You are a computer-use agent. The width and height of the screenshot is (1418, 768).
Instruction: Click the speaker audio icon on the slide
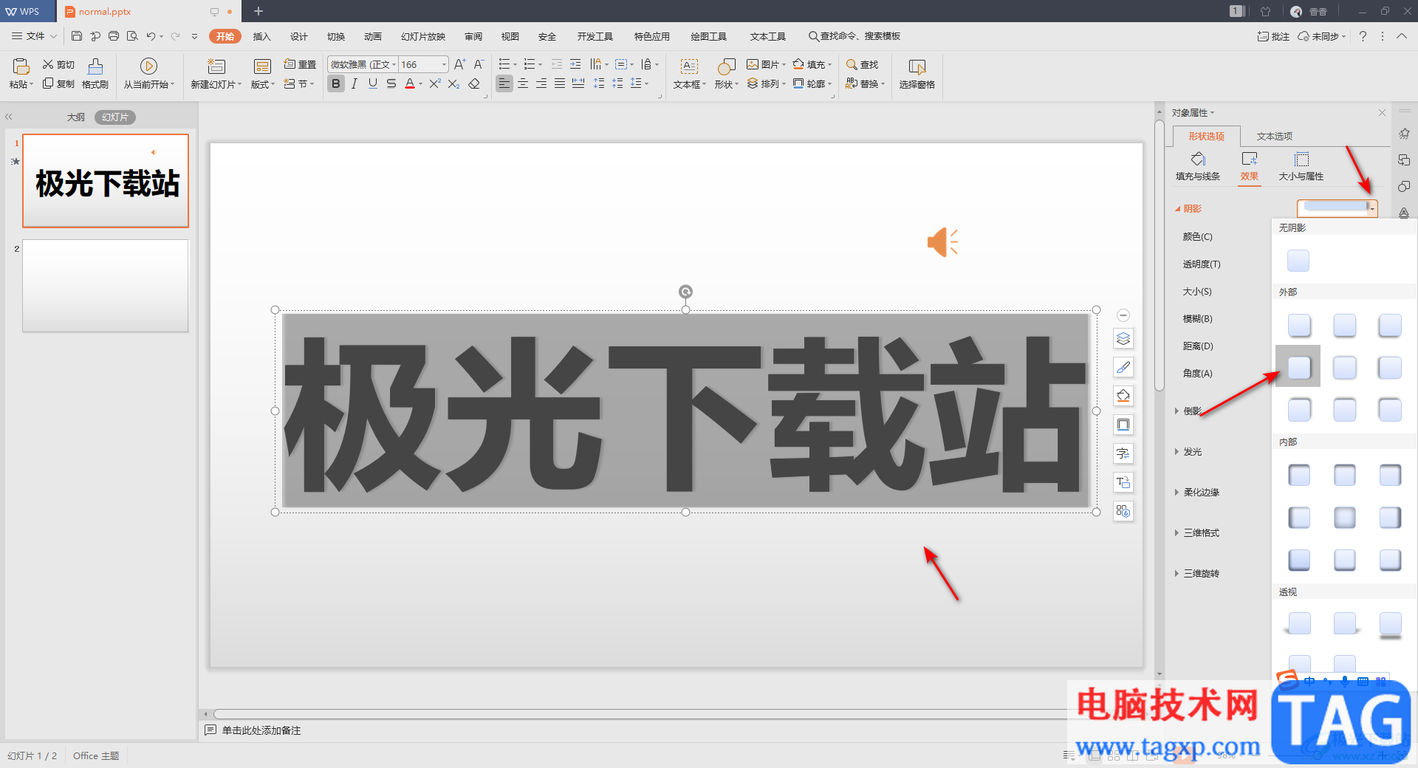[942, 242]
